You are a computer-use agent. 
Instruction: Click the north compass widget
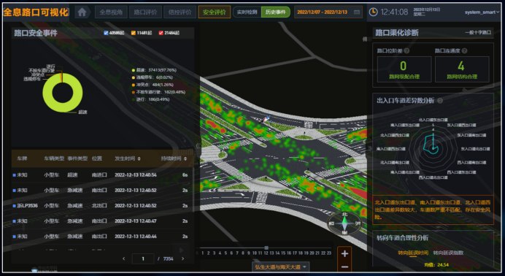click(344, 223)
